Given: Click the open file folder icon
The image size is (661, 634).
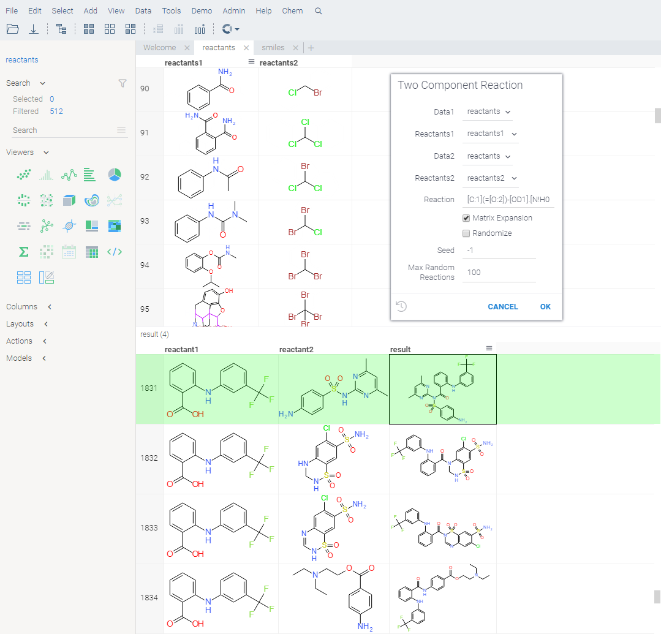Looking at the screenshot, I should pyautogui.click(x=13, y=29).
